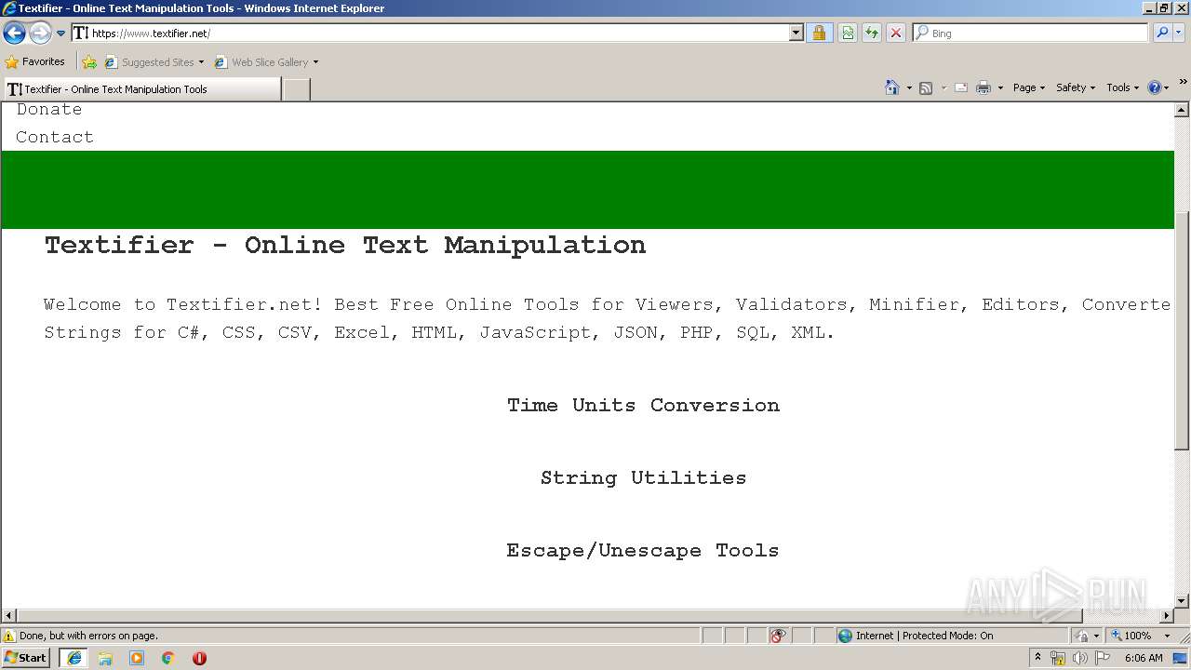The width and height of the screenshot is (1191, 670).
Task: Show hidden system tray icons
Action: 1037,657
